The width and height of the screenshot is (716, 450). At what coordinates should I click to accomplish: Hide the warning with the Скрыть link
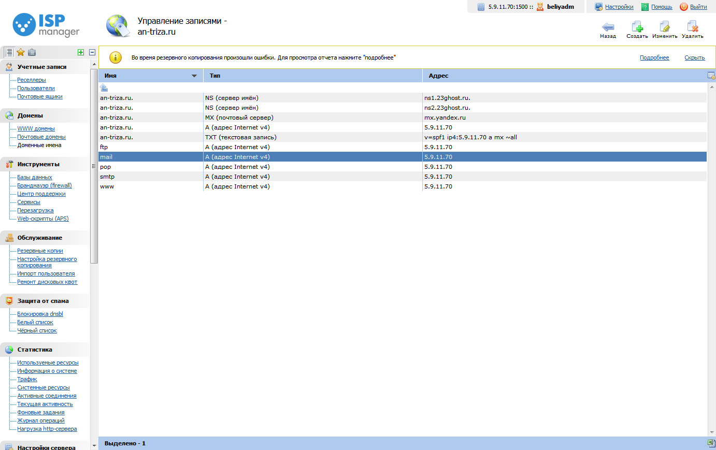(695, 57)
